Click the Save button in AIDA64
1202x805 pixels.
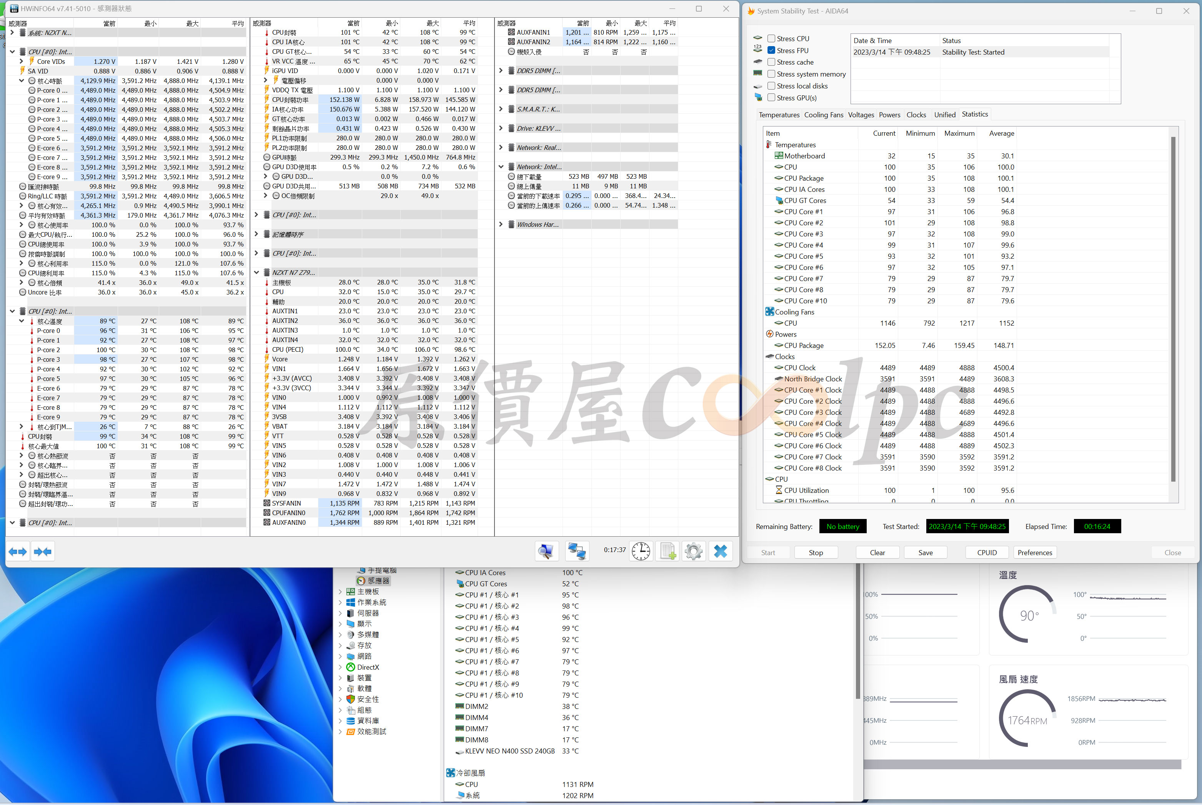[926, 553]
